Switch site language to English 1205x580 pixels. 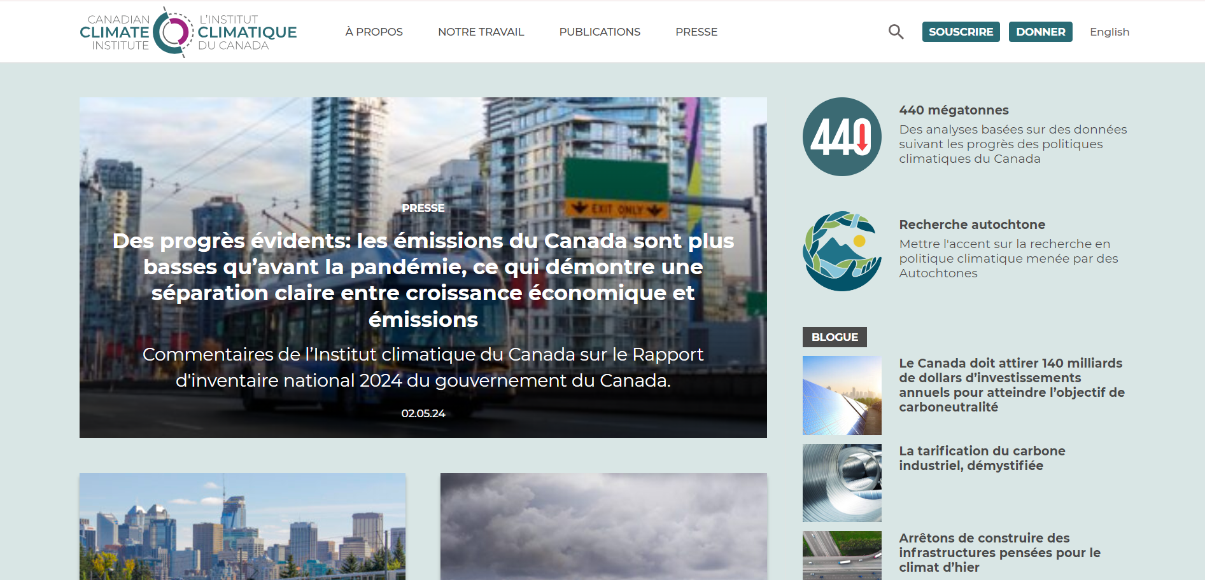click(1110, 32)
